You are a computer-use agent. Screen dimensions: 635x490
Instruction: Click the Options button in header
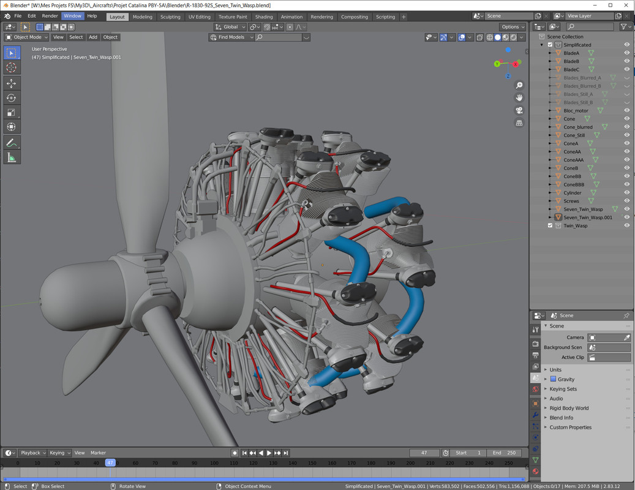click(512, 27)
